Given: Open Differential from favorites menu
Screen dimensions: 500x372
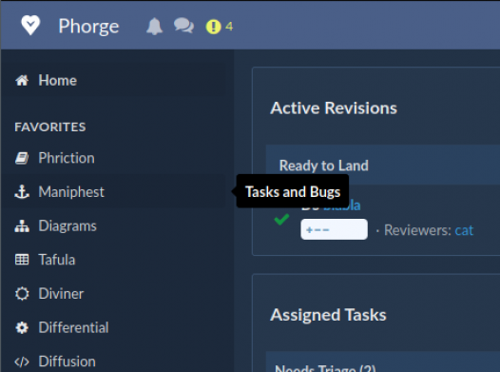Looking at the screenshot, I should (73, 327).
